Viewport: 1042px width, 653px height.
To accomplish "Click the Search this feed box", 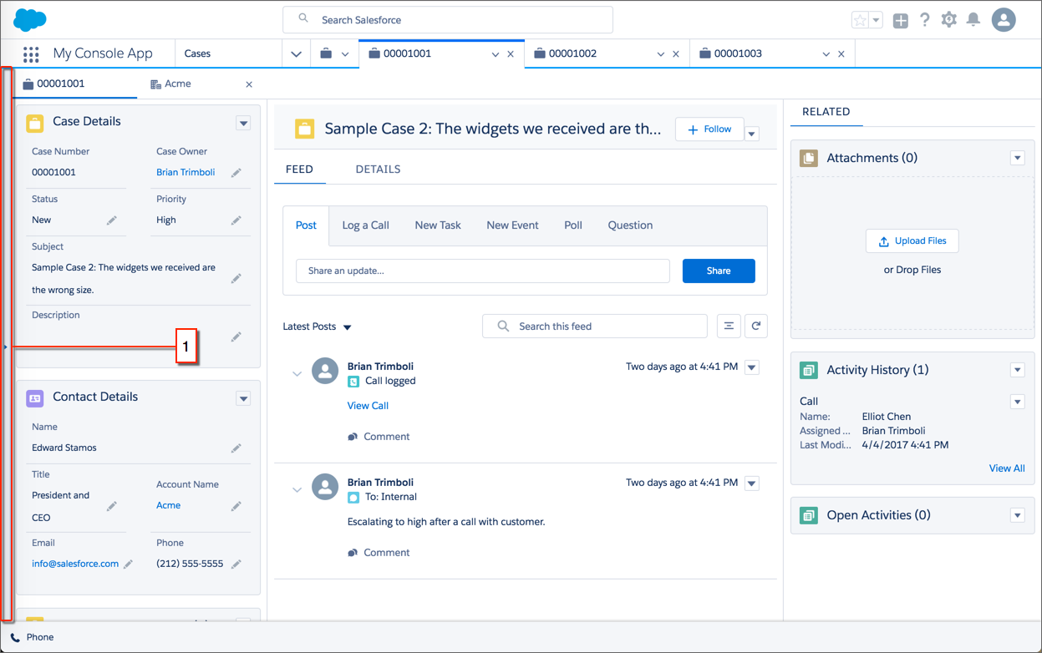I will pos(595,326).
